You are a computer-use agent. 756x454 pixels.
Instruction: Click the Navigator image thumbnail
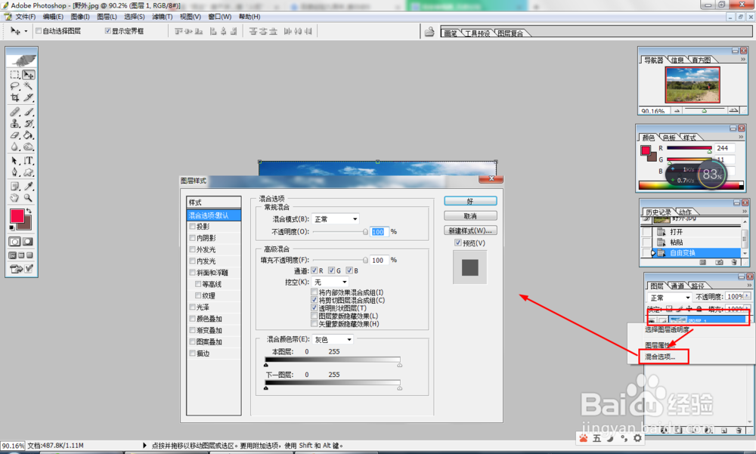[x=692, y=85]
